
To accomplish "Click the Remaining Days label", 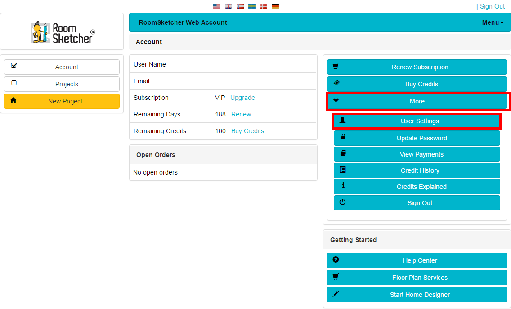I will point(157,114).
